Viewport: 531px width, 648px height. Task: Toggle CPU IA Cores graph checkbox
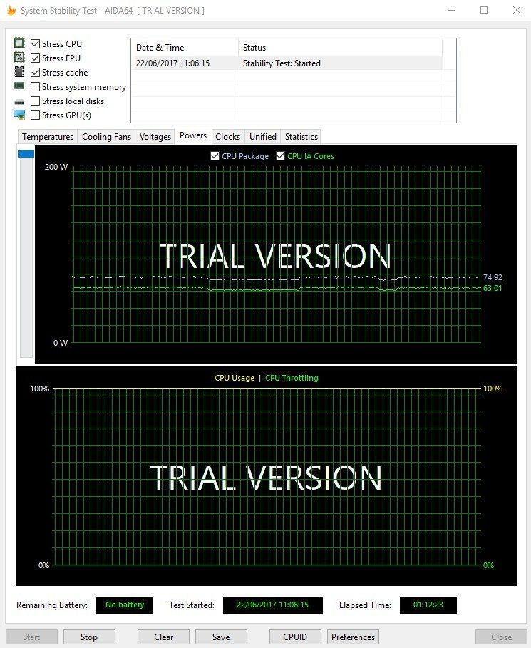pyautogui.click(x=281, y=156)
